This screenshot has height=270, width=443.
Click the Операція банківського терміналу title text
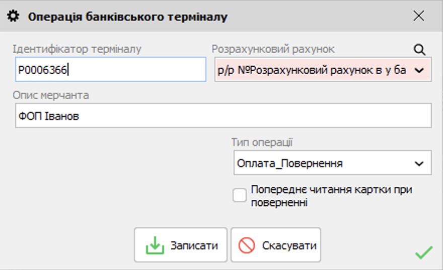point(128,17)
